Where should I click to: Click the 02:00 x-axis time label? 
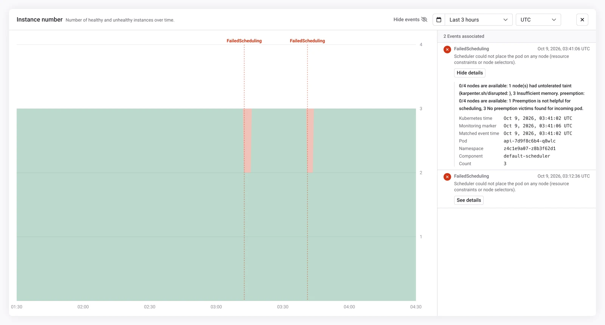pyautogui.click(x=83, y=307)
